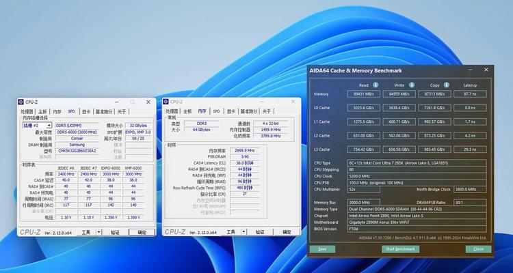Click the DRAM:FSB Ratio 30:1 field
Image resolution: width=513 pixels, height=273 pixels.
[470, 203]
